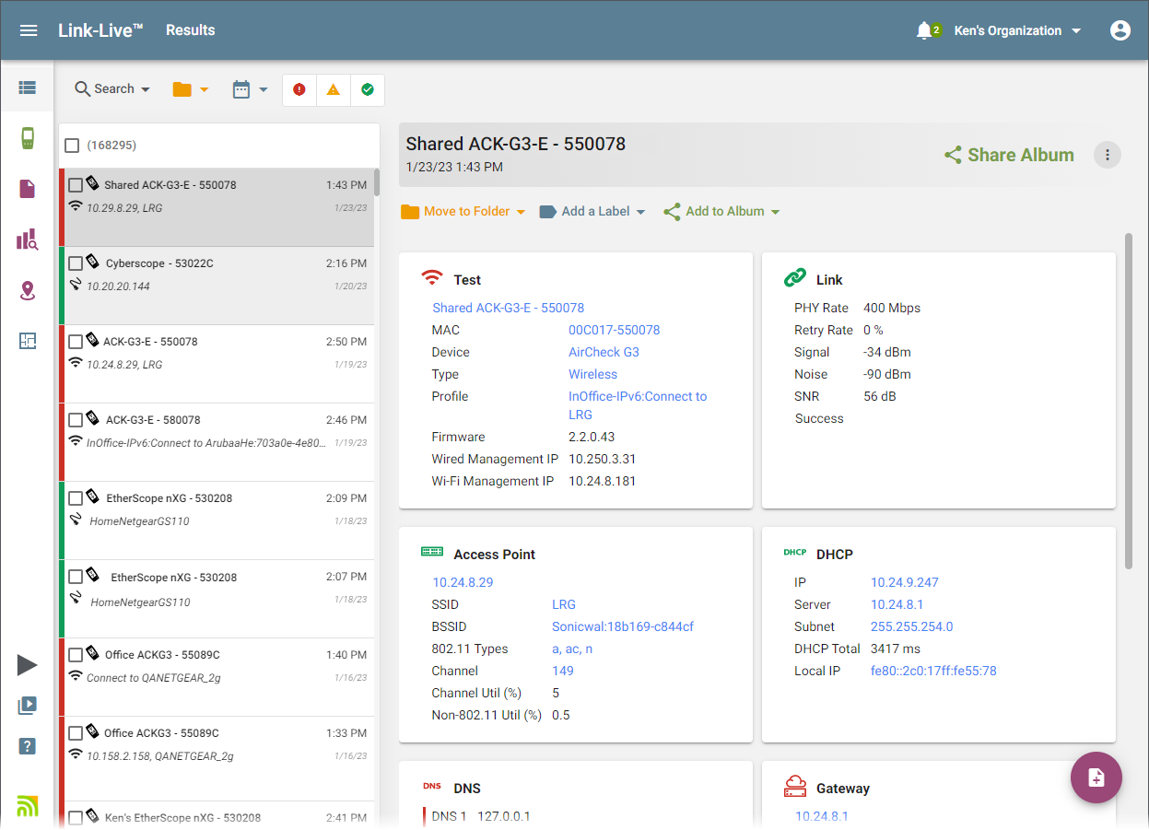Screen dimensions: 1149x830
Task: Click the Share Album button
Action: pyautogui.click(x=1009, y=155)
